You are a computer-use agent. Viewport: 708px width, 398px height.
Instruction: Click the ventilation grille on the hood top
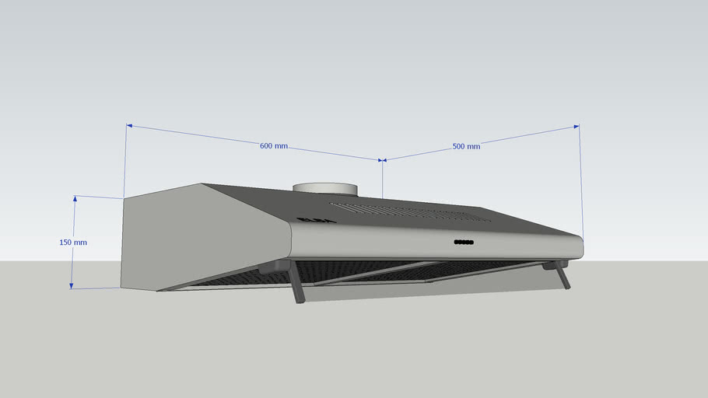[x=410, y=212]
